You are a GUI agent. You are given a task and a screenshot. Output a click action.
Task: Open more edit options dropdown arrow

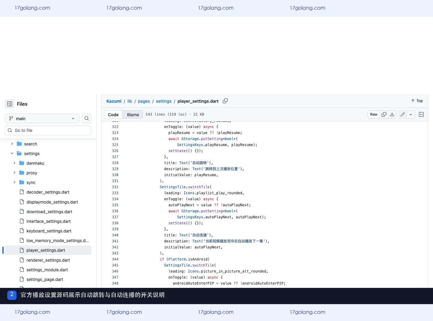click(411, 114)
